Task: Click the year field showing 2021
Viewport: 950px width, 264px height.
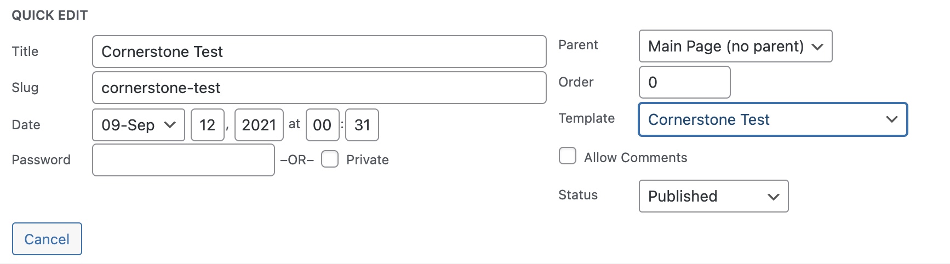Action: [x=259, y=125]
